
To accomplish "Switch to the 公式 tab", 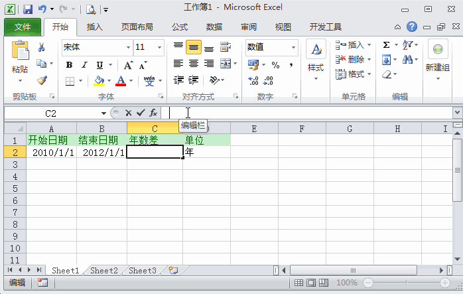I will coord(180,27).
